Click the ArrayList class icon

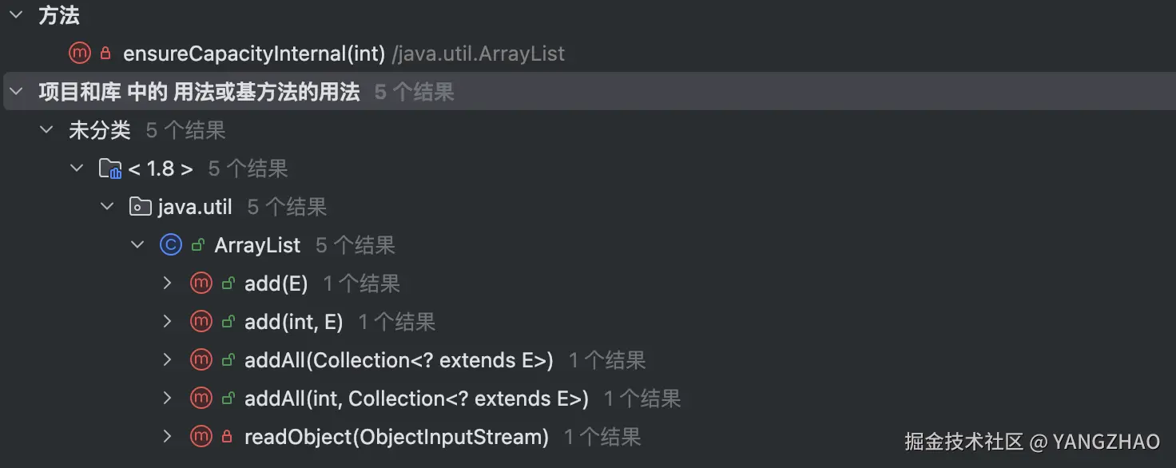171,245
